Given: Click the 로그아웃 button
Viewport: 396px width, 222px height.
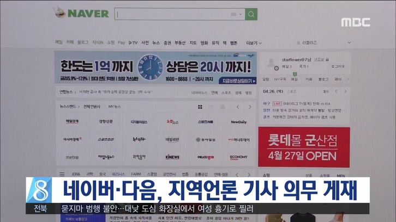Looking at the screenshot, I should [338, 66].
